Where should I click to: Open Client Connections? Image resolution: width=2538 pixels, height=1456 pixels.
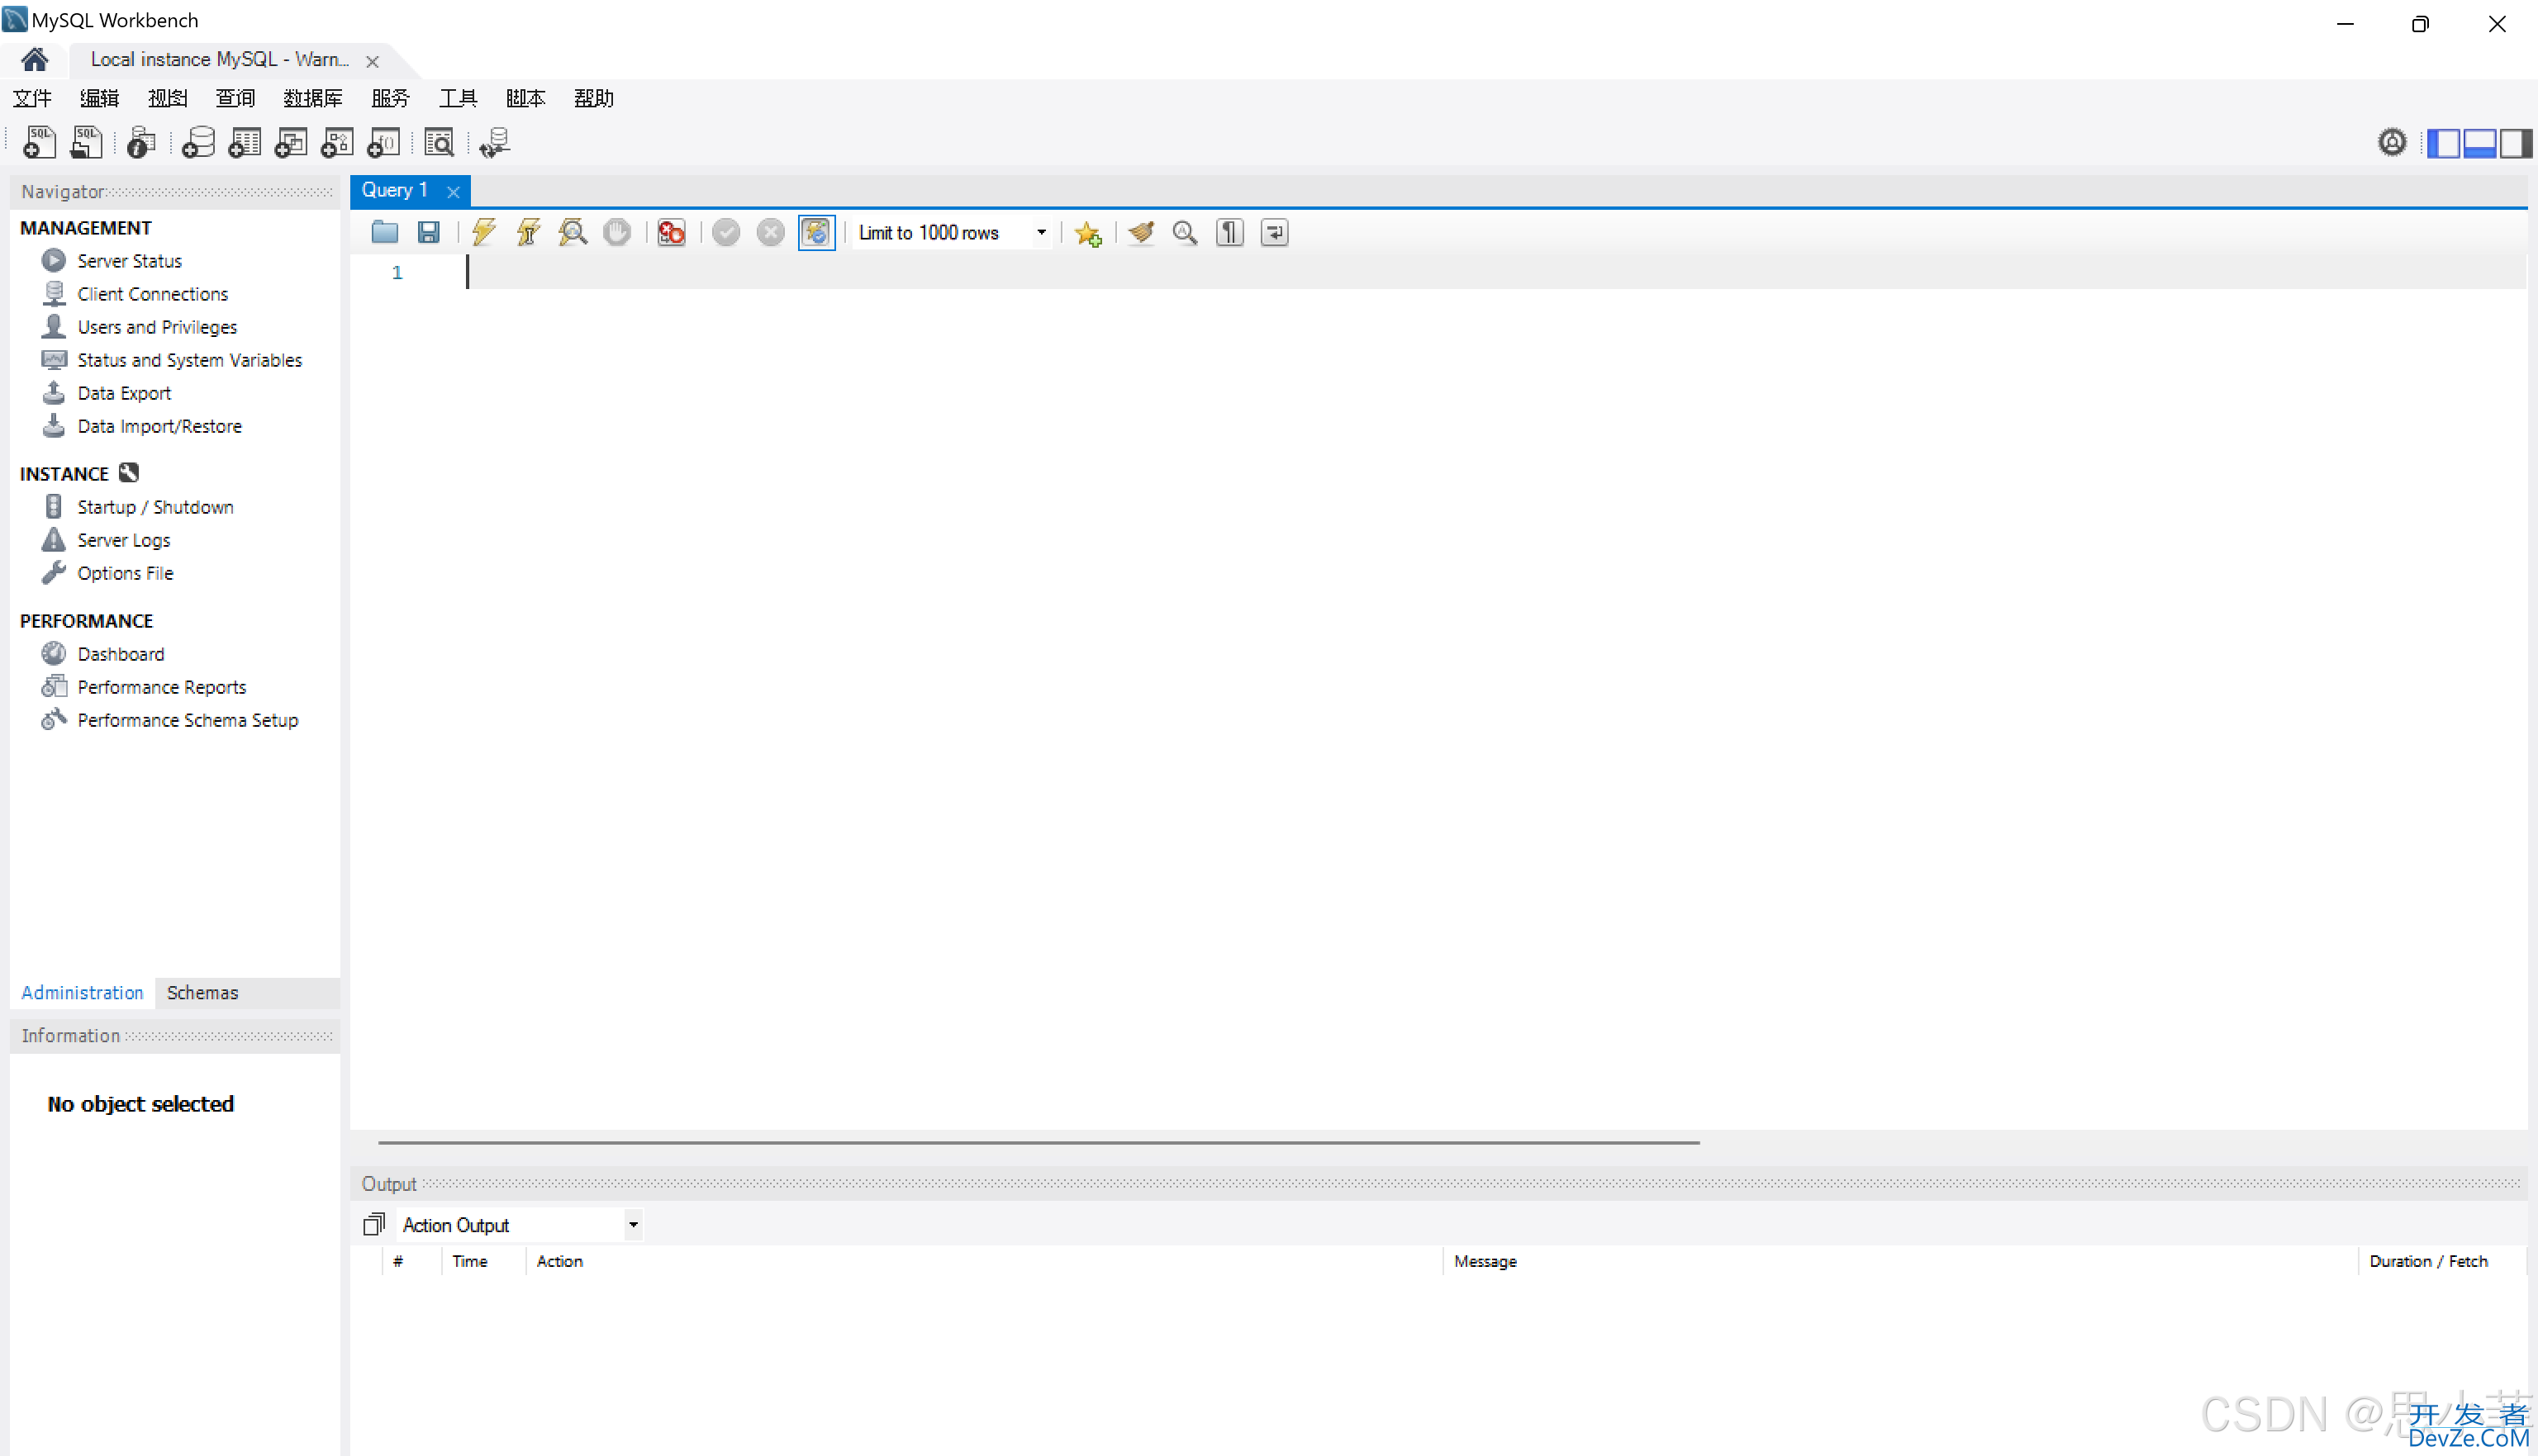[153, 294]
